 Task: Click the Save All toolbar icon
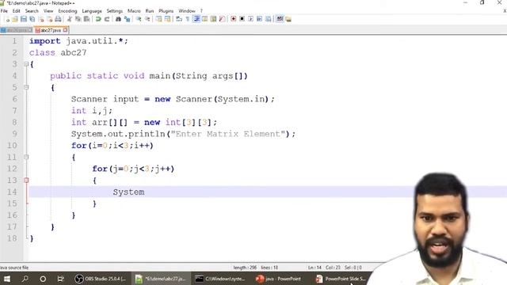pos(32,19)
